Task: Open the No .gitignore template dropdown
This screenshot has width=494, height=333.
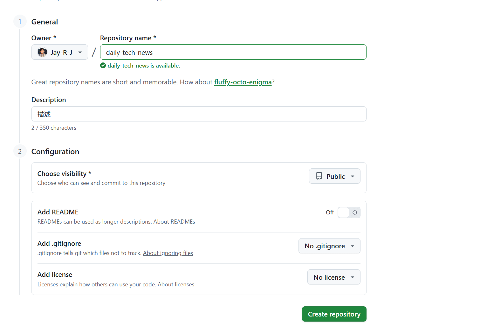Action: (x=329, y=246)
